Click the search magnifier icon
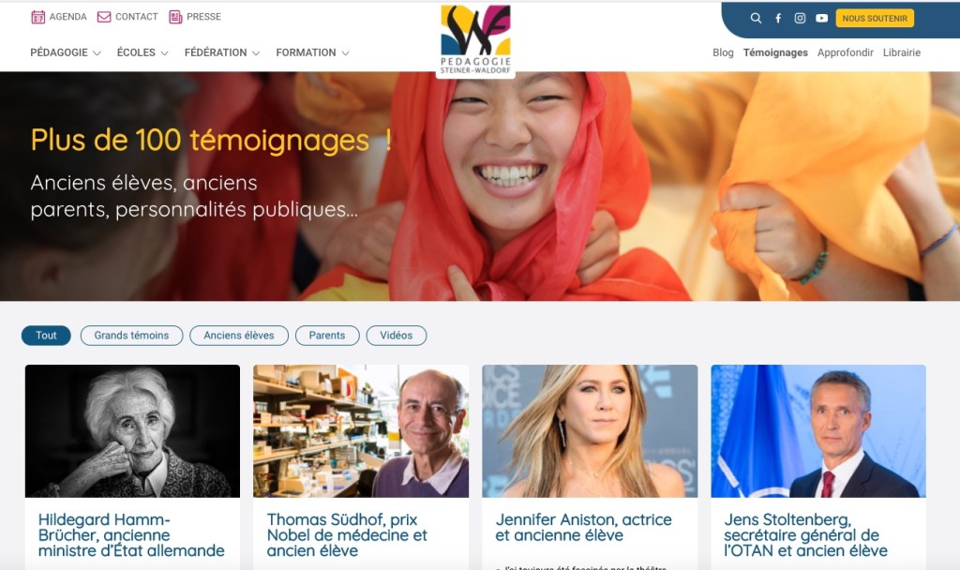Viewport: 960px width, 570px height. (x=757, y=19)
